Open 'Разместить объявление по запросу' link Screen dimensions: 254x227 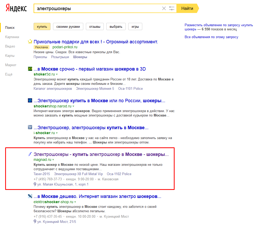[219, 27]
